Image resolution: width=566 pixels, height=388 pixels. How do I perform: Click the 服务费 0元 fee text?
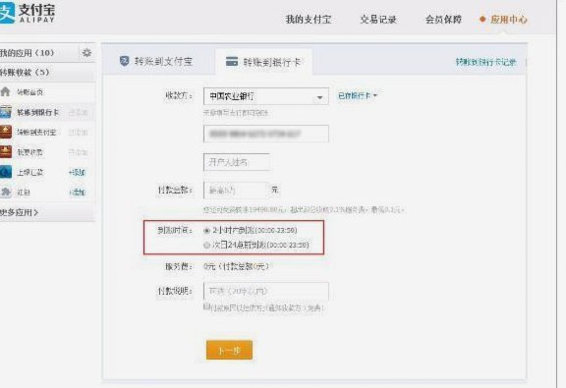tap(236, 267)
